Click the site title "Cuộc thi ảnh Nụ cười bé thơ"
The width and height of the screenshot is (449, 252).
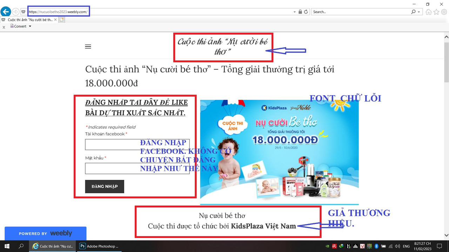coord(223,46)
